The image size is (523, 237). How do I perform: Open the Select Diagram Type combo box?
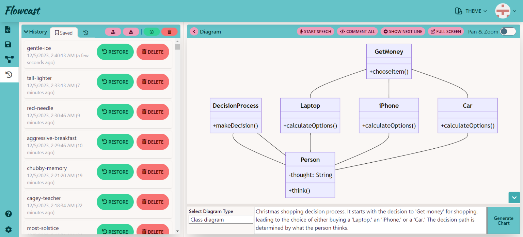[x=221, y=220]
